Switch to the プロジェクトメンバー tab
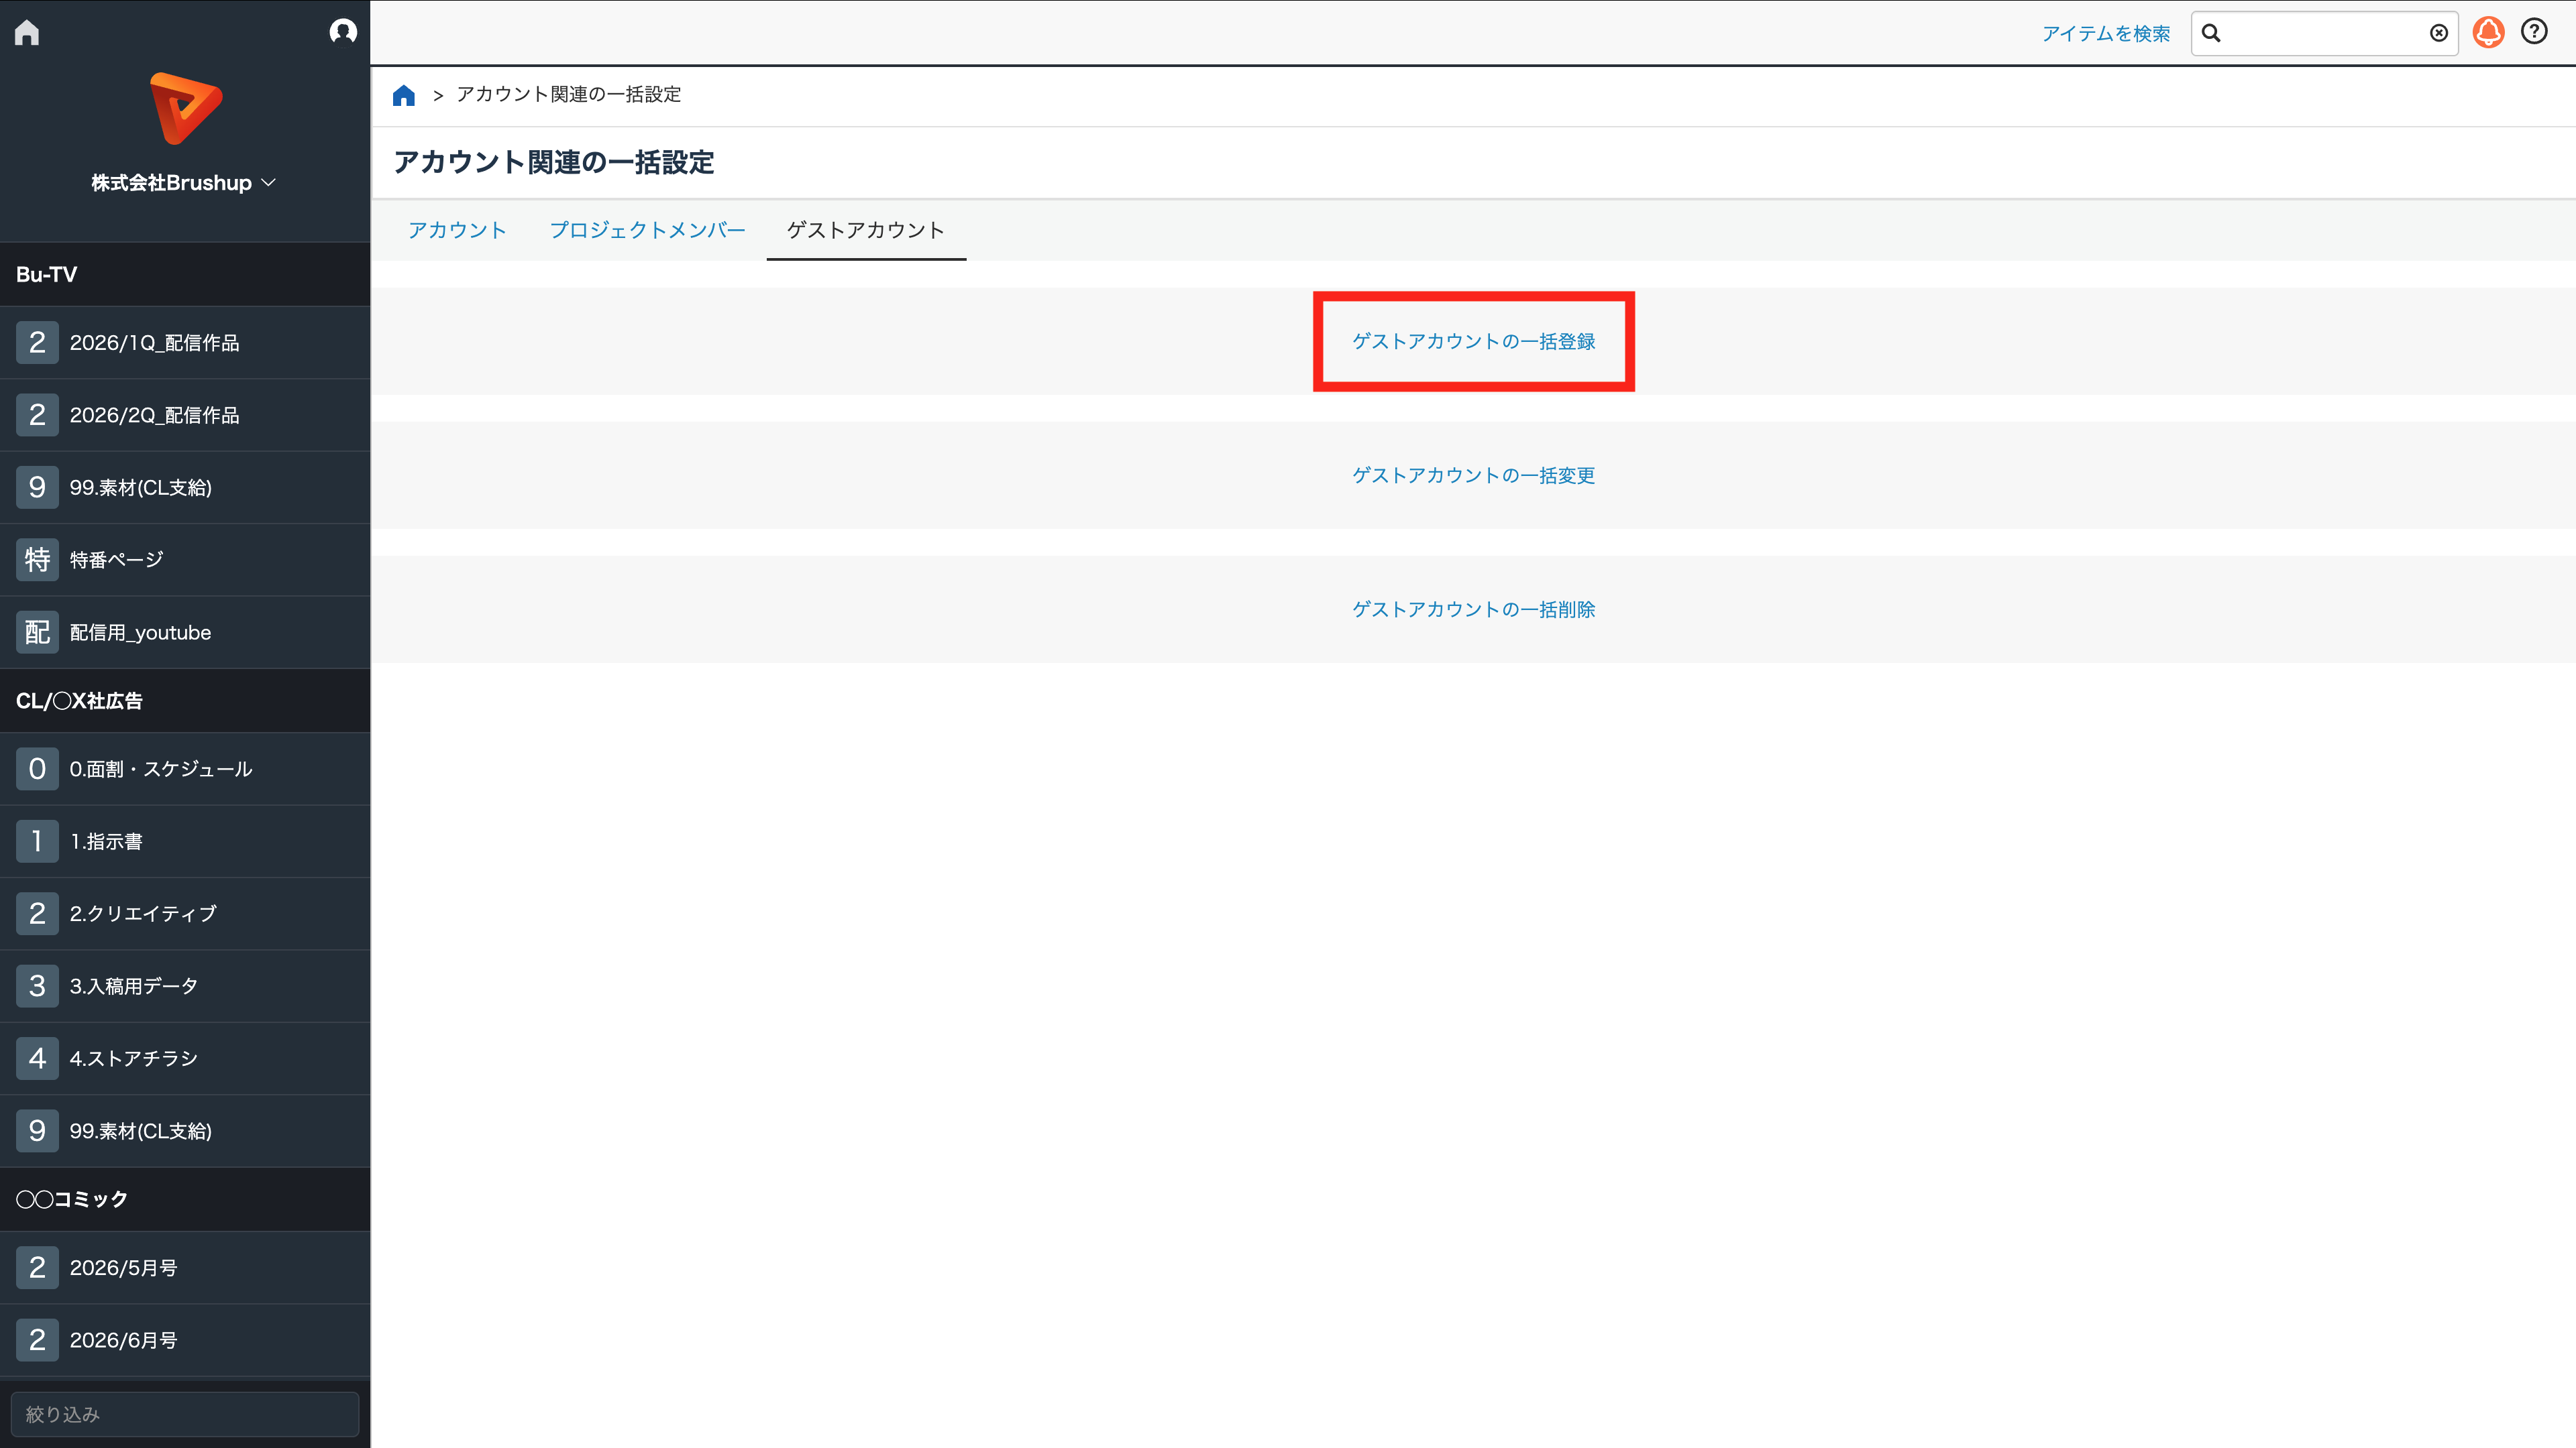2576x1448 pixels. (647, 230)
